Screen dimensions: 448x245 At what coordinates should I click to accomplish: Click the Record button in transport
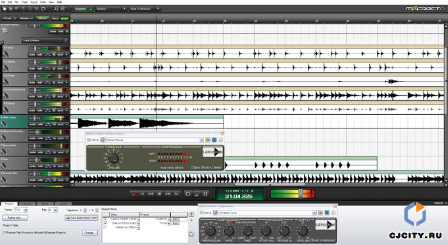click(x=133, y=194)
